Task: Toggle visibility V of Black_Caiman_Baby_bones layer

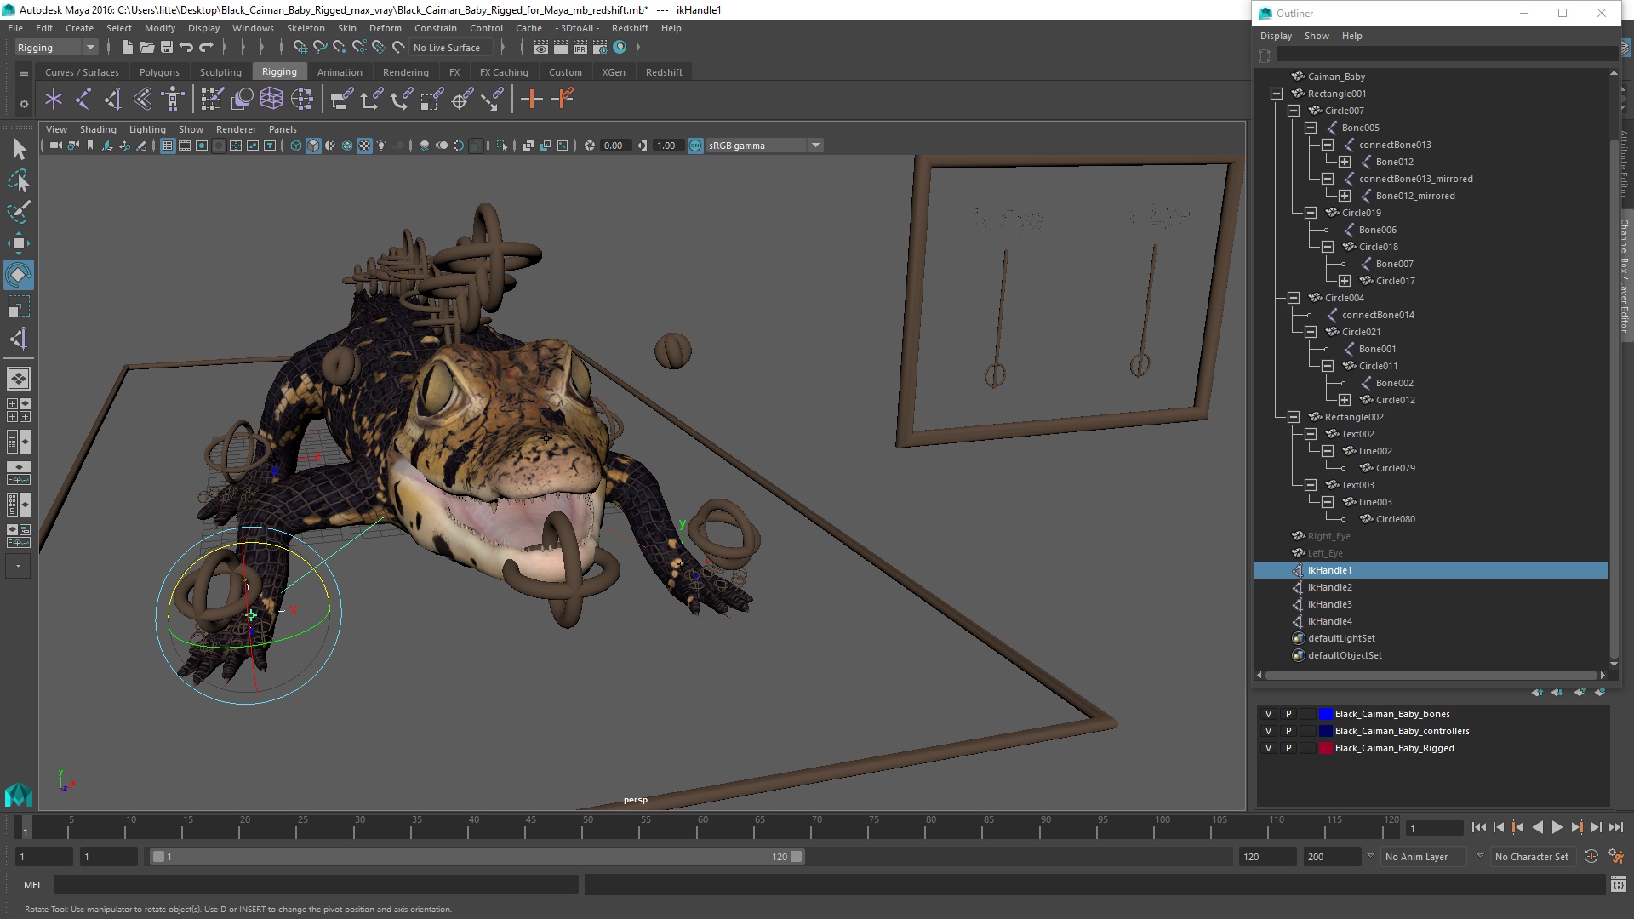Action: pyautogui.click(x=1268, y=715)
